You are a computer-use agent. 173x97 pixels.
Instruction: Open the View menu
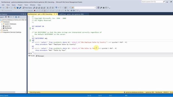tap(8, 5)
